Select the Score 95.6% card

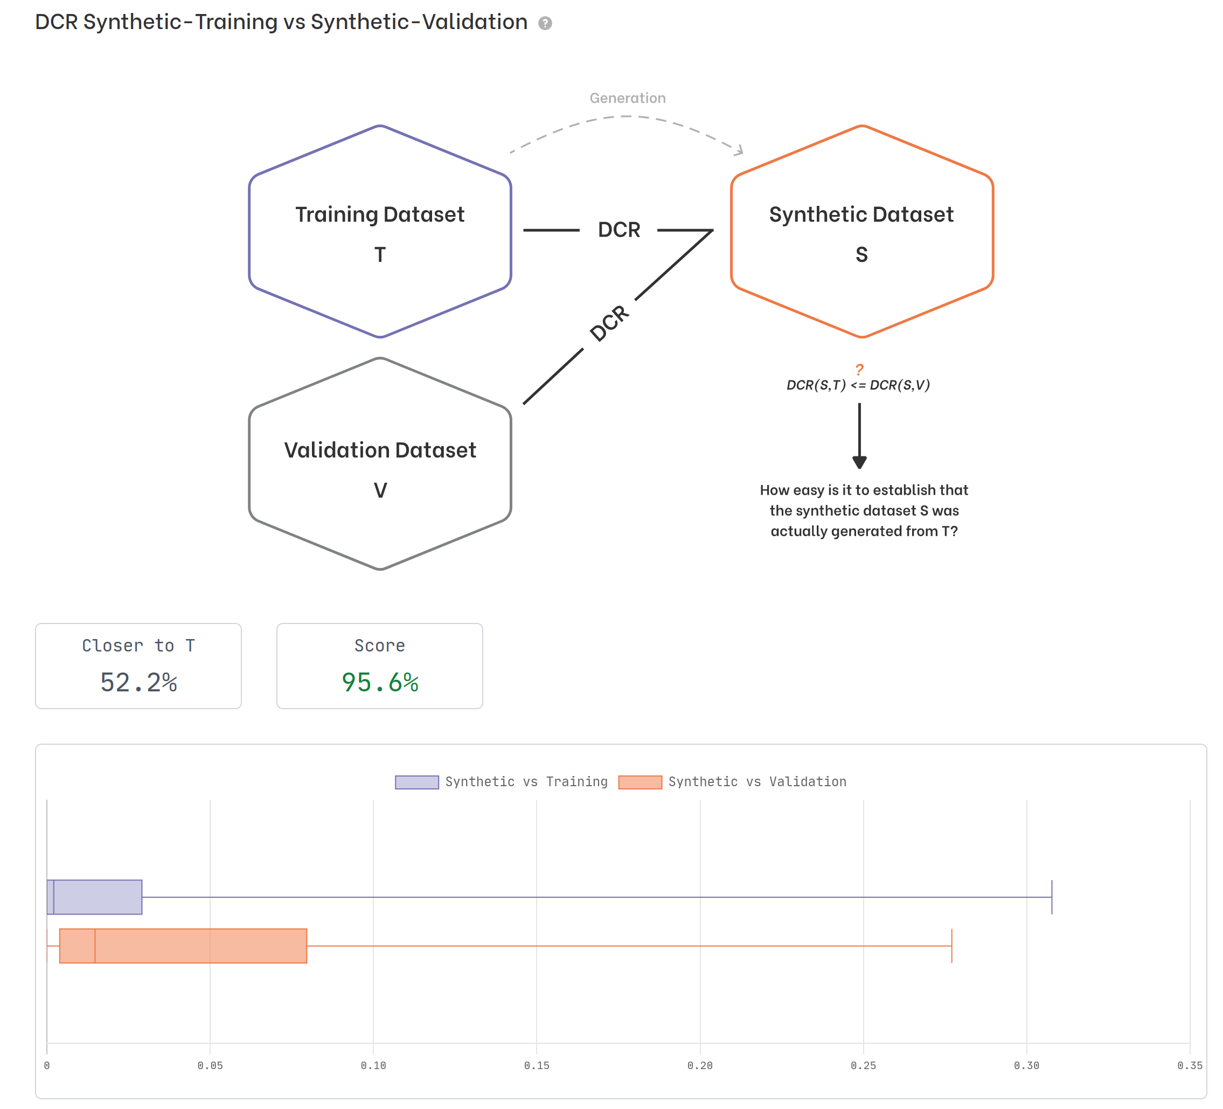[x=380, y=666]
